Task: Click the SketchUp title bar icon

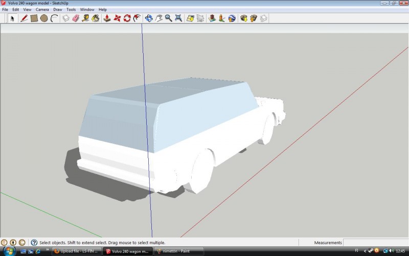Action: click(3, 3)
